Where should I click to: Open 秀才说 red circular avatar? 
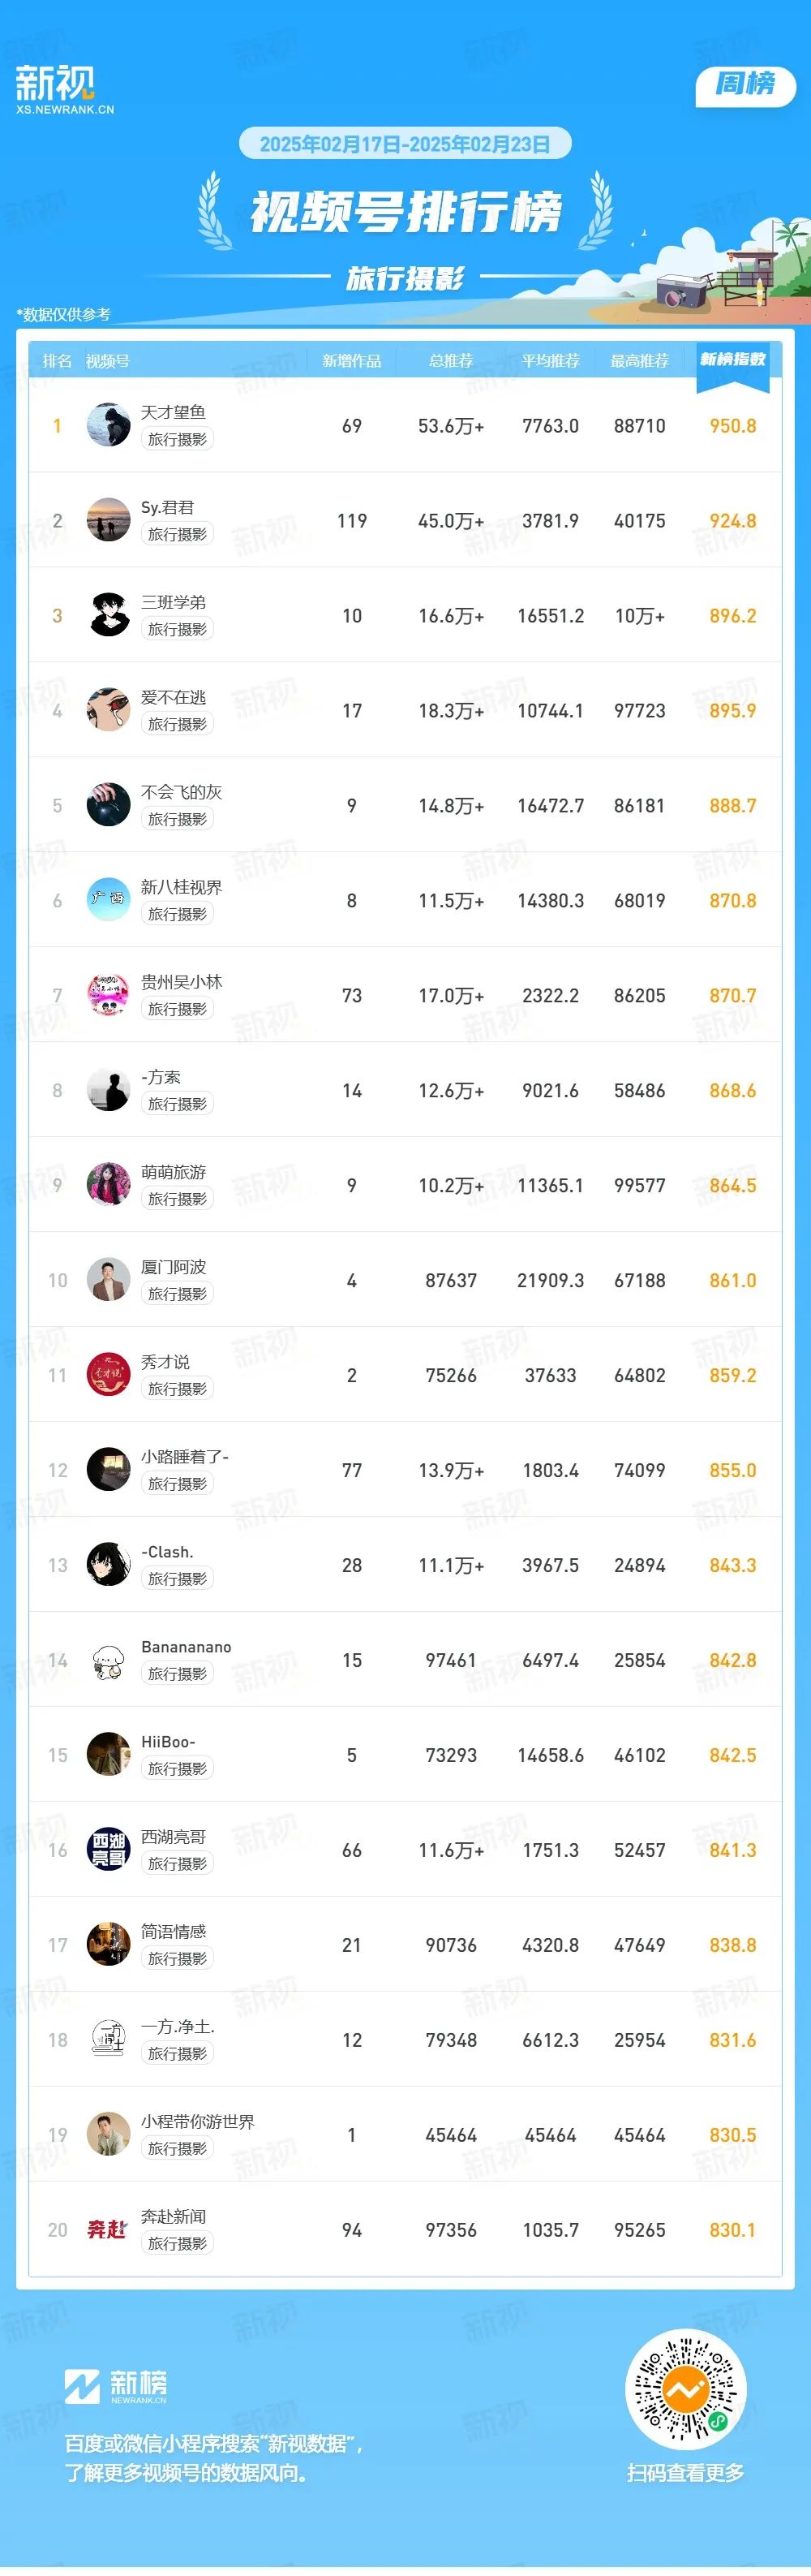coord(109,1375)
